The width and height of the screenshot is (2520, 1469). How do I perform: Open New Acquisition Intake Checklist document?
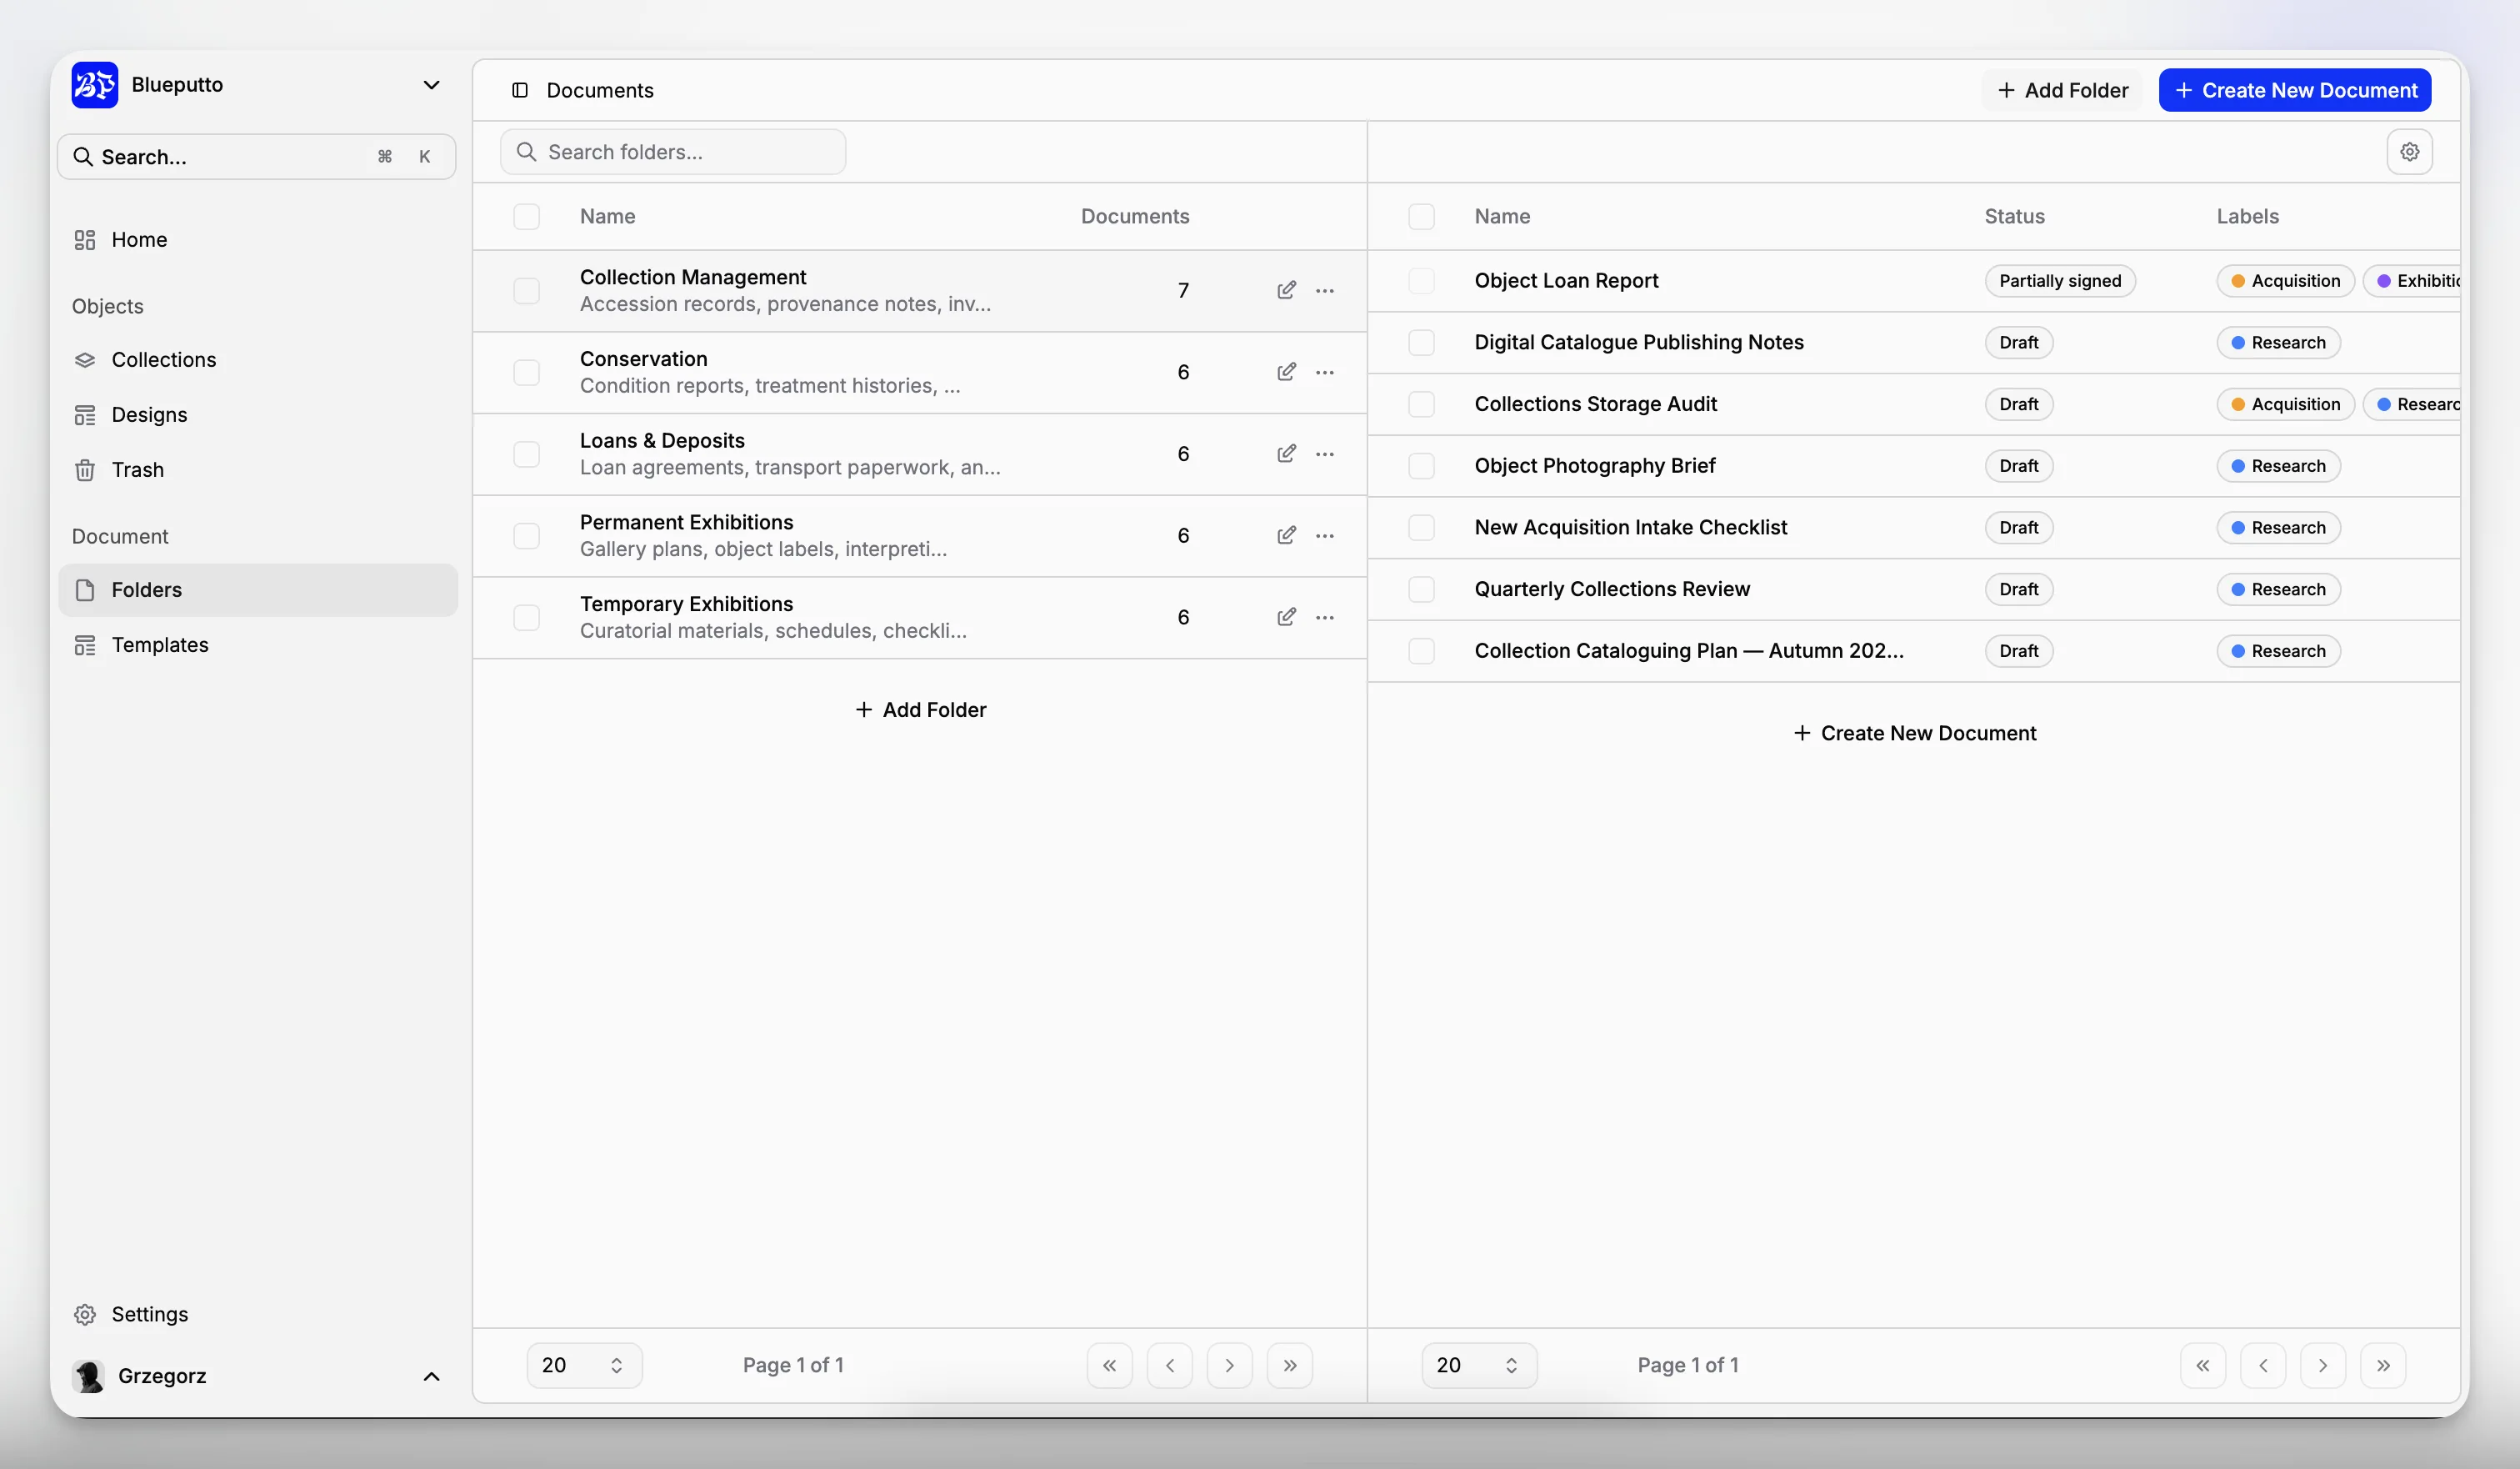tap(1630, 528)
